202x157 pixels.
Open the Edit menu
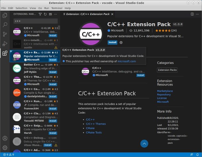click(x=11, y=8)
